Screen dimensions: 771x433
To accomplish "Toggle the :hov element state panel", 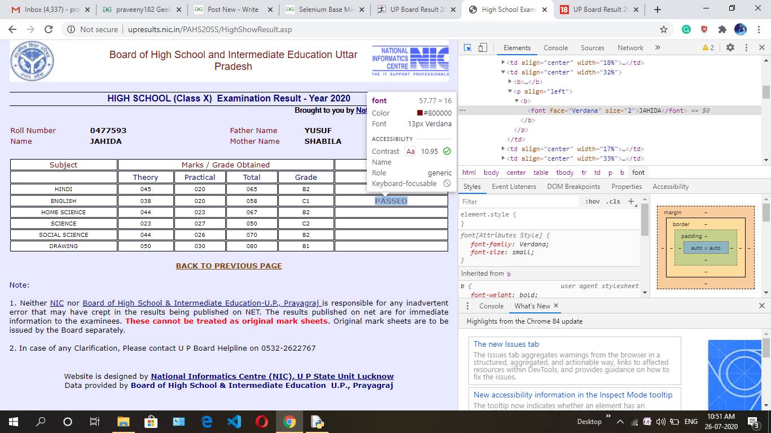I will pyautogui.click(x=593, y=201).
